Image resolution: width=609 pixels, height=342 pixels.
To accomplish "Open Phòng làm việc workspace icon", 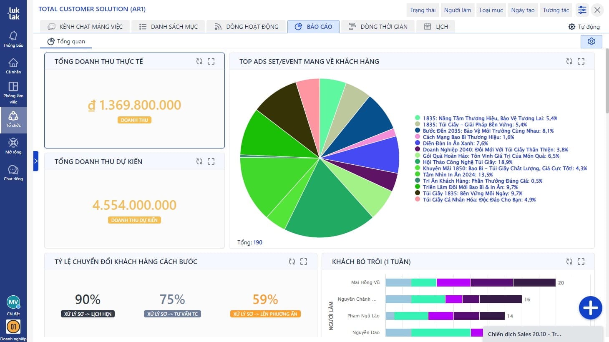I will (13, 92).
